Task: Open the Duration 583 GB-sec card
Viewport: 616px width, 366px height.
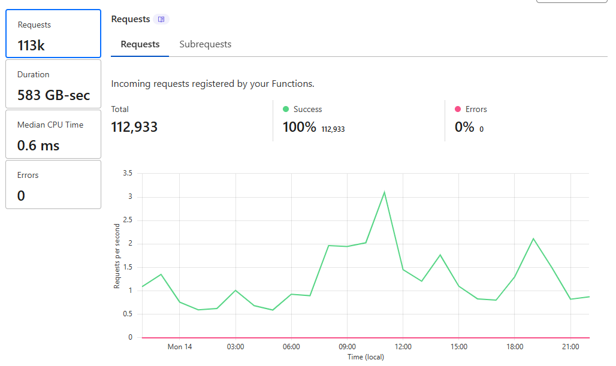Action: pos(53,84)
